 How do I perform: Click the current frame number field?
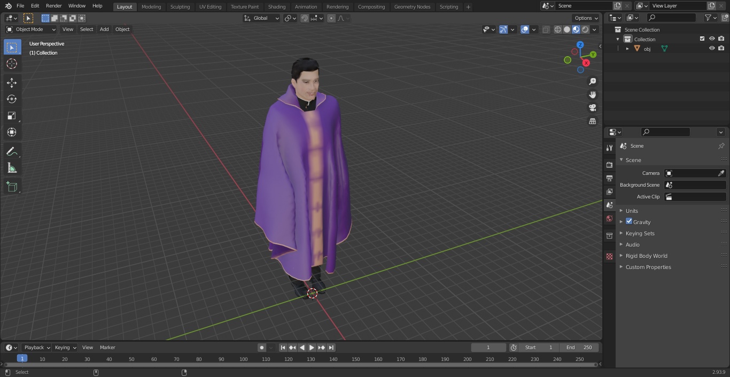click(488, 347)
